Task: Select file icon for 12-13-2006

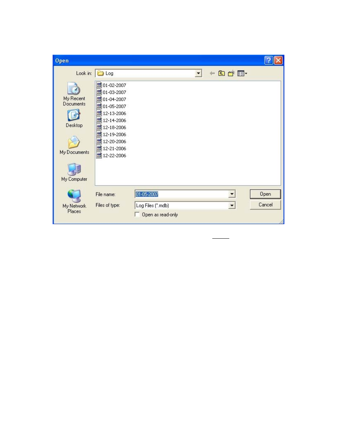Action: coord(99,113)
